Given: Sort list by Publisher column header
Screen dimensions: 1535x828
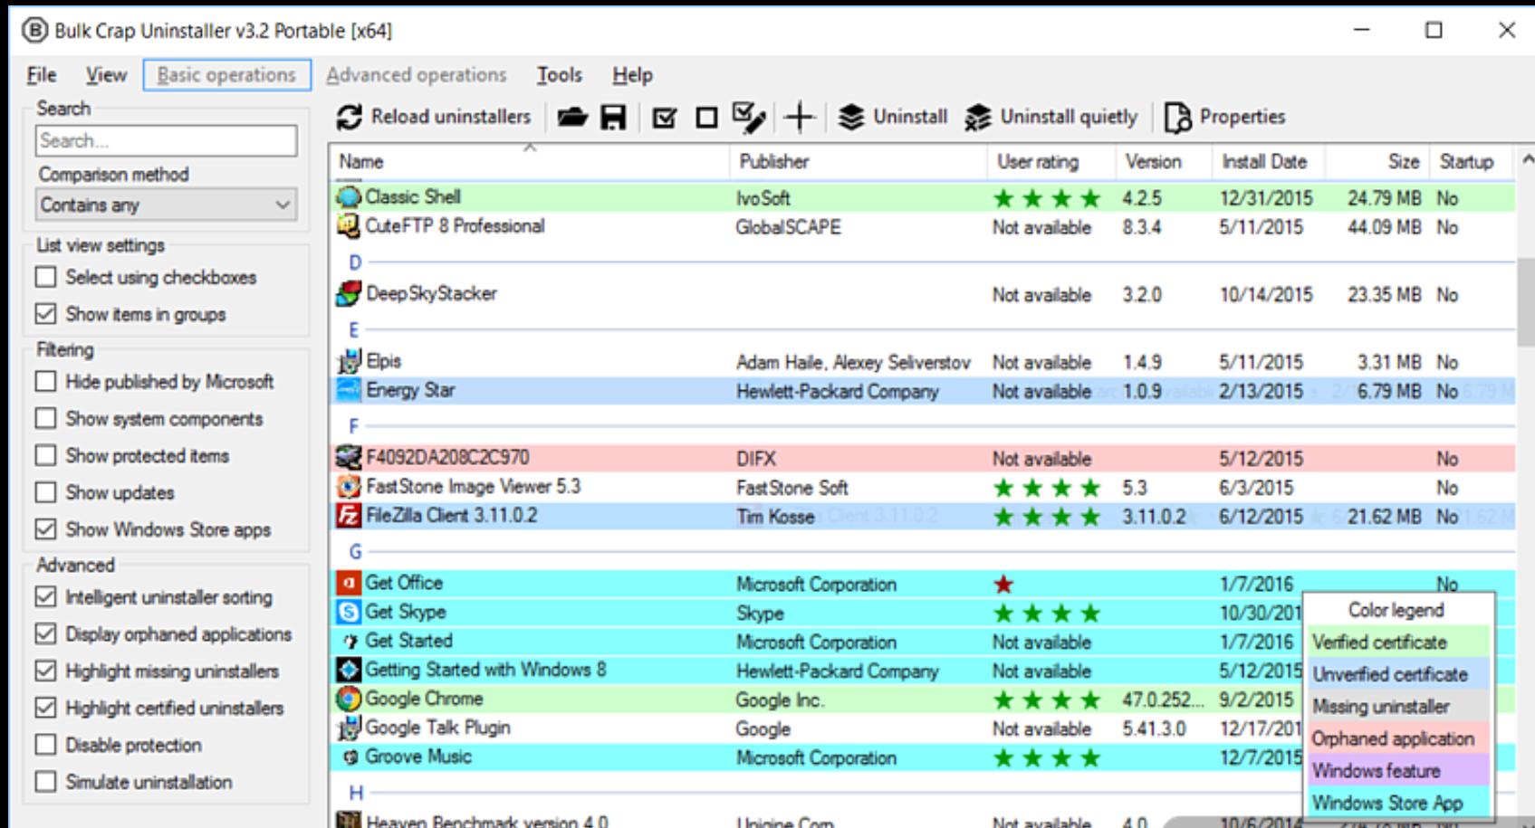Looking at the screenshot, I should [858, 162].
